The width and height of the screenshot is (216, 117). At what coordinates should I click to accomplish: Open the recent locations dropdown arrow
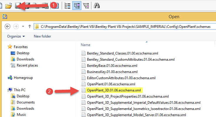point(23,26)
